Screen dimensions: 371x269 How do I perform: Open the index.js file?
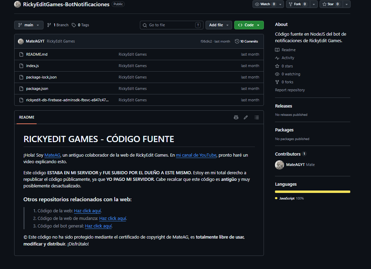pyautogui.click(x=32, y=66)
